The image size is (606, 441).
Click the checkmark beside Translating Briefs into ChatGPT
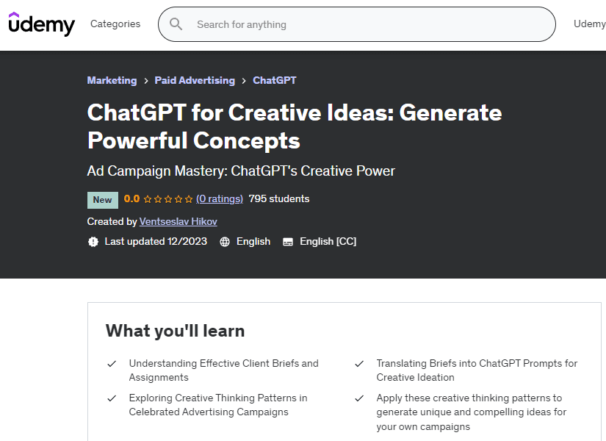click(359, 364)
